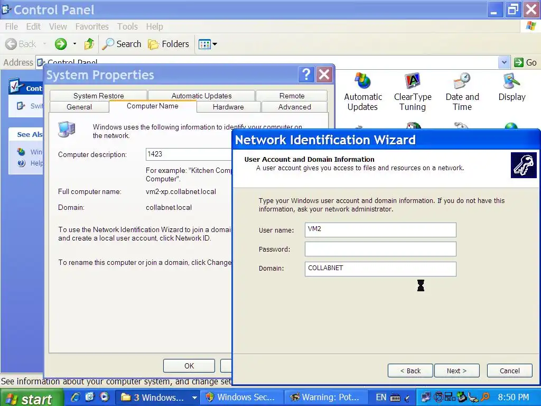Click the Domain field in wizard
Image resolution: width=541 pixels, height=406 pixels.
point(380,269)
